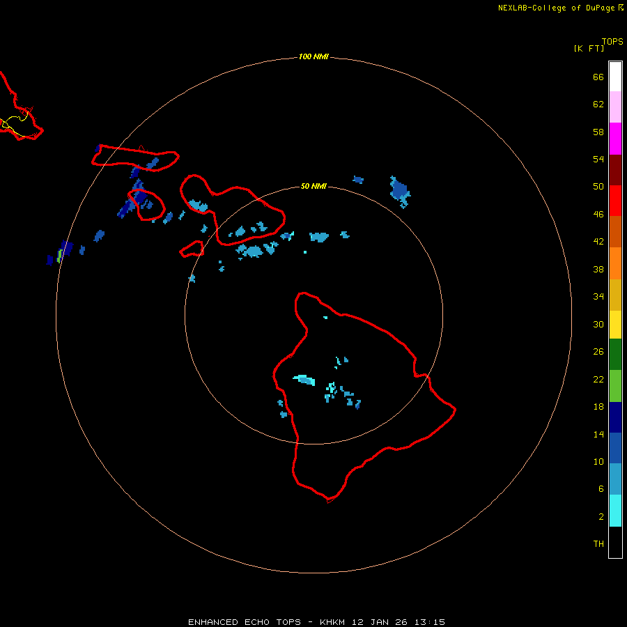This screenshot has width=627, height=627.
Task: Click the 13:15 time stamp in caption
Action: pyautogui.click(x=431, y=622)
